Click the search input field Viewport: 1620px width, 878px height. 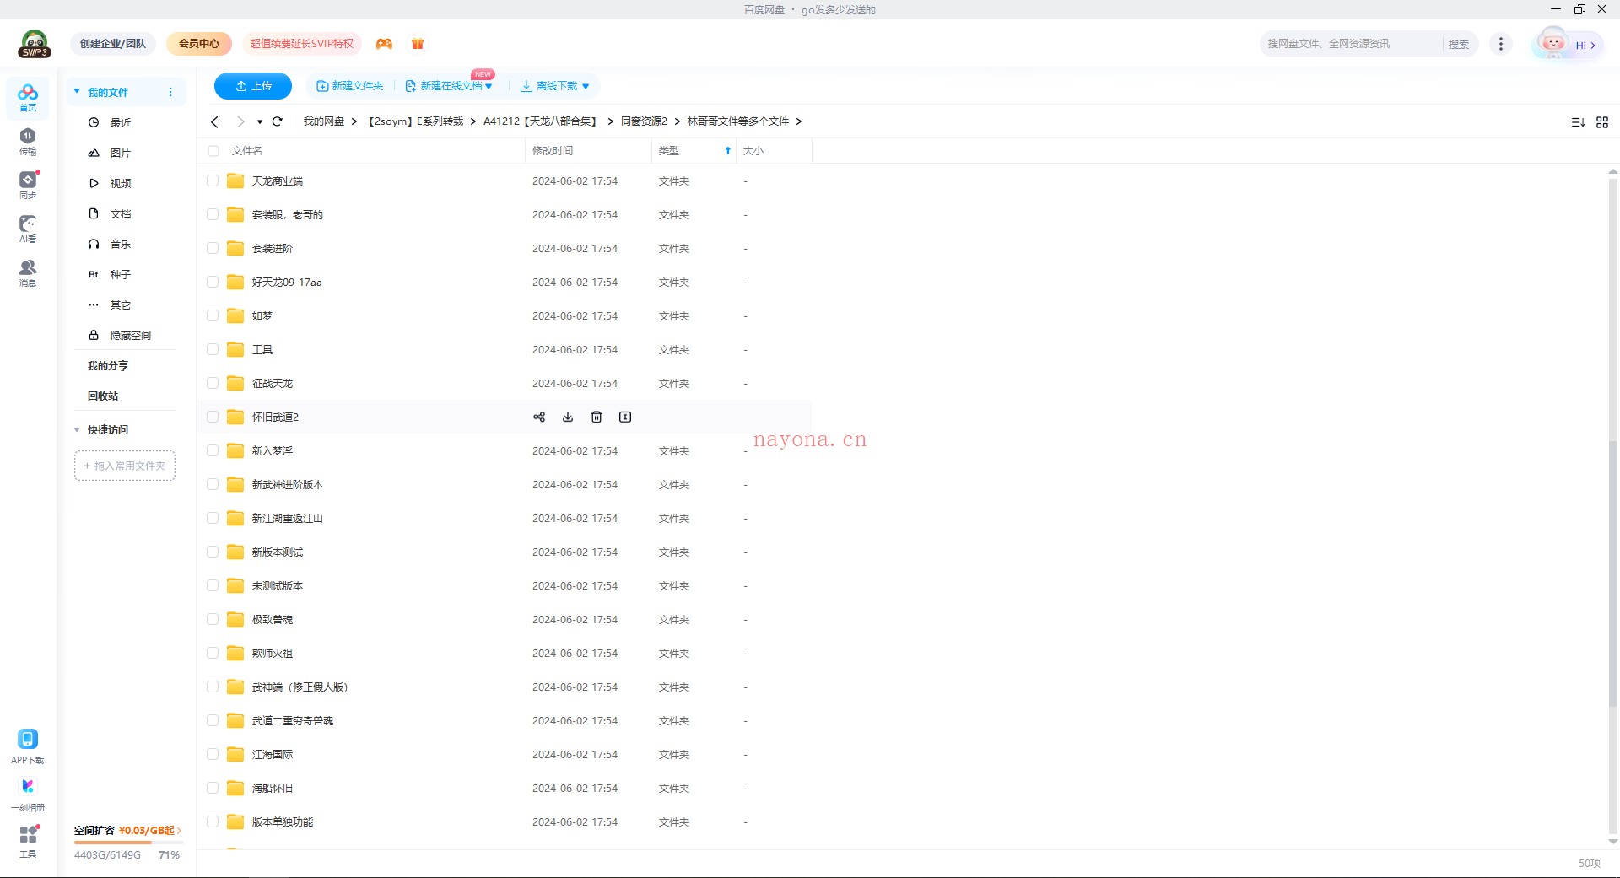pyautogui.click(x=1353, y=44)
